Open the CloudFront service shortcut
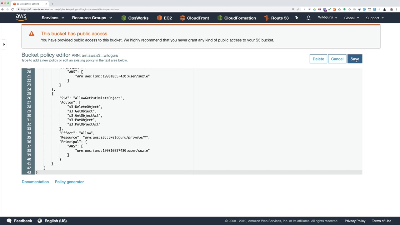Image resolution: width=400 pixels, height=225 pixels. pos(194,18)
